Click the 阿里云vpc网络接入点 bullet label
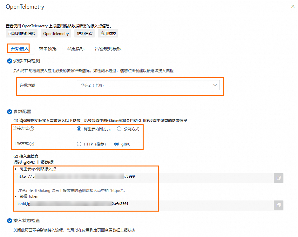298x237 pixels. pos(37,169)
